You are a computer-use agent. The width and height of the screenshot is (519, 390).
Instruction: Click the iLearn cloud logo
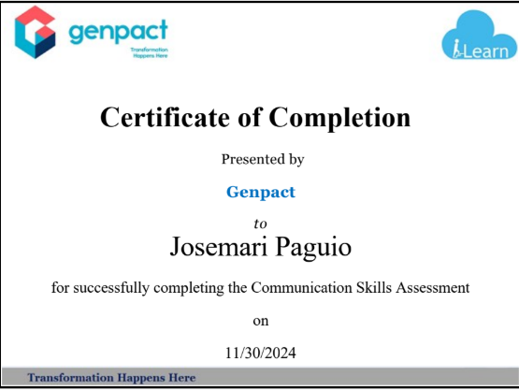point(479,36)
